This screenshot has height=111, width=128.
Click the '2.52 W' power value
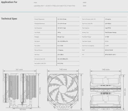click(x=107, y=46)
